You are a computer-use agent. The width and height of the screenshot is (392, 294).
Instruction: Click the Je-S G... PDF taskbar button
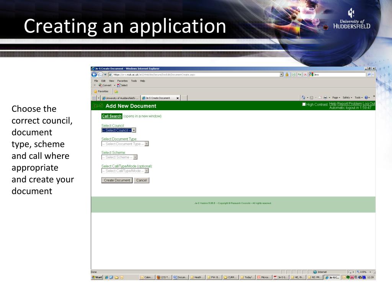click(x=281, y=277)
